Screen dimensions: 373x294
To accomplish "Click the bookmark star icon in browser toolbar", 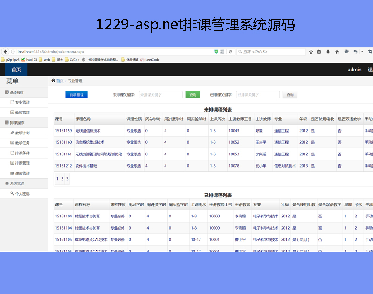I will [x=311, y=52].
